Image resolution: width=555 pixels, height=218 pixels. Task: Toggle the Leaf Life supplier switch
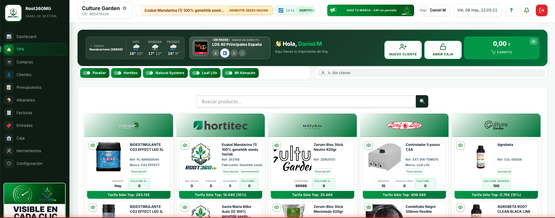click(196, 73)
